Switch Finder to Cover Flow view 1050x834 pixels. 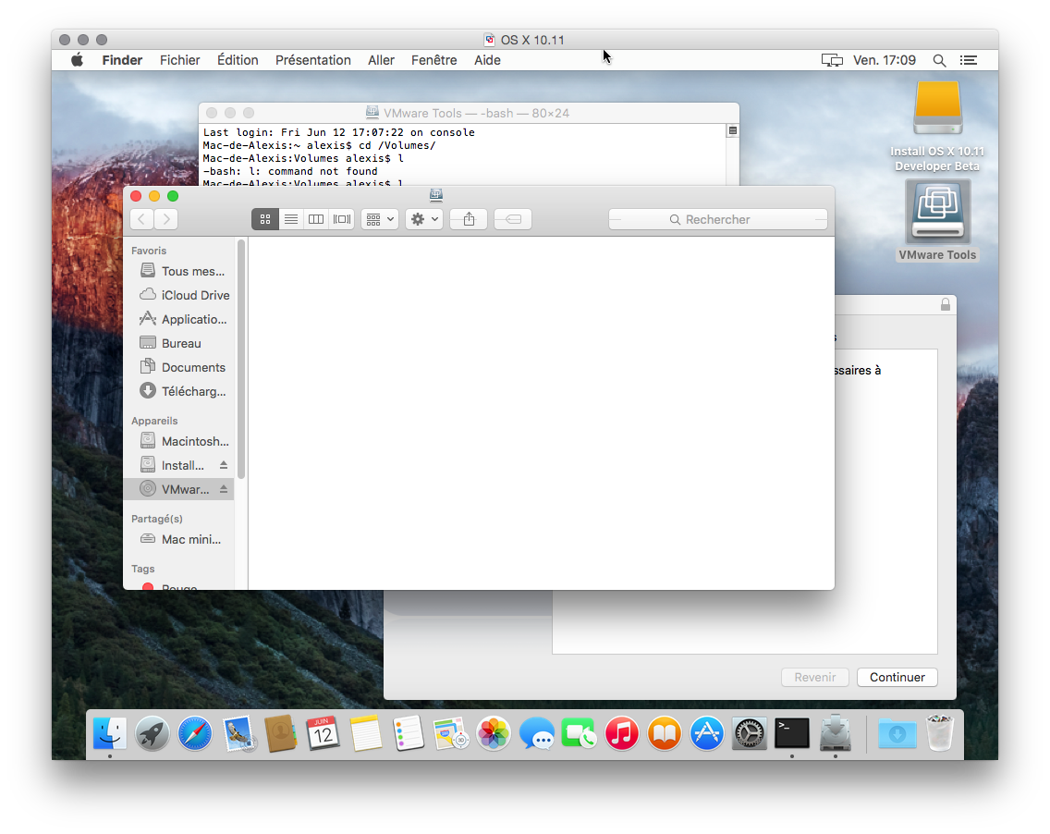click(341, 219)
